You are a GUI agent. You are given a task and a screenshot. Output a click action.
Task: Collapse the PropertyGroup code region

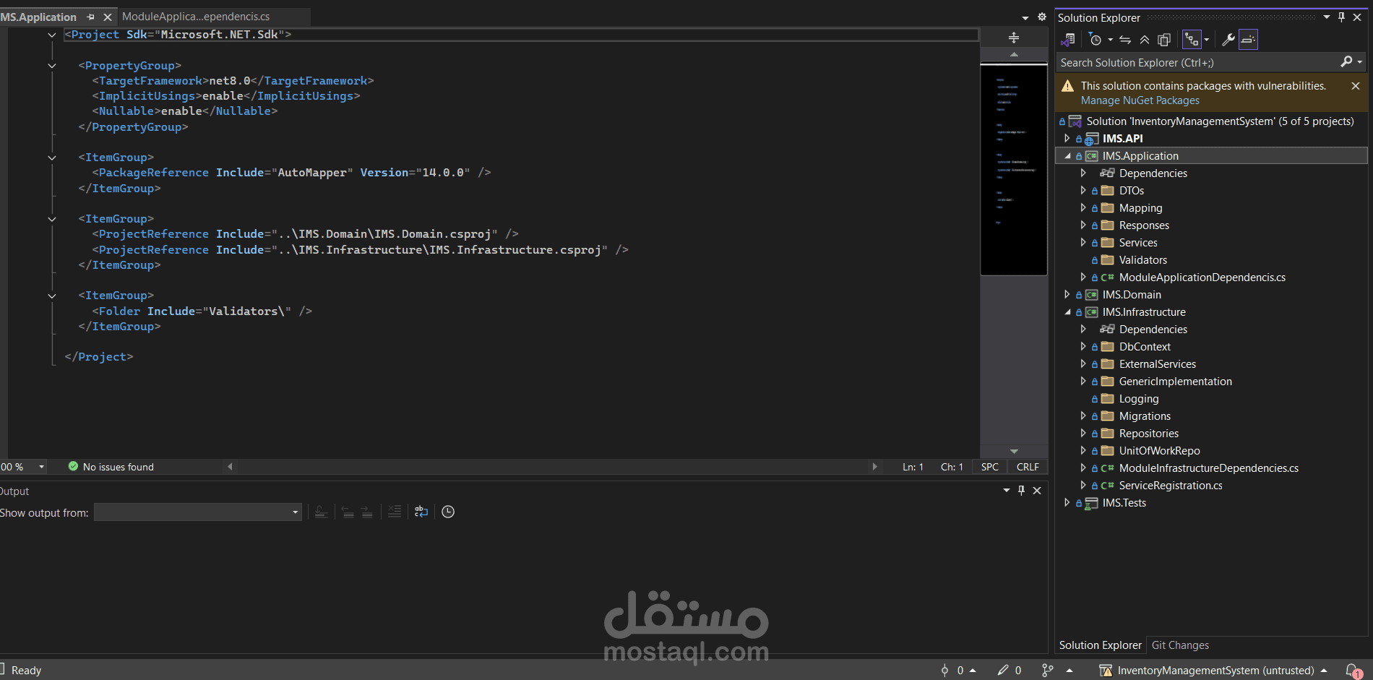point(52,65)
